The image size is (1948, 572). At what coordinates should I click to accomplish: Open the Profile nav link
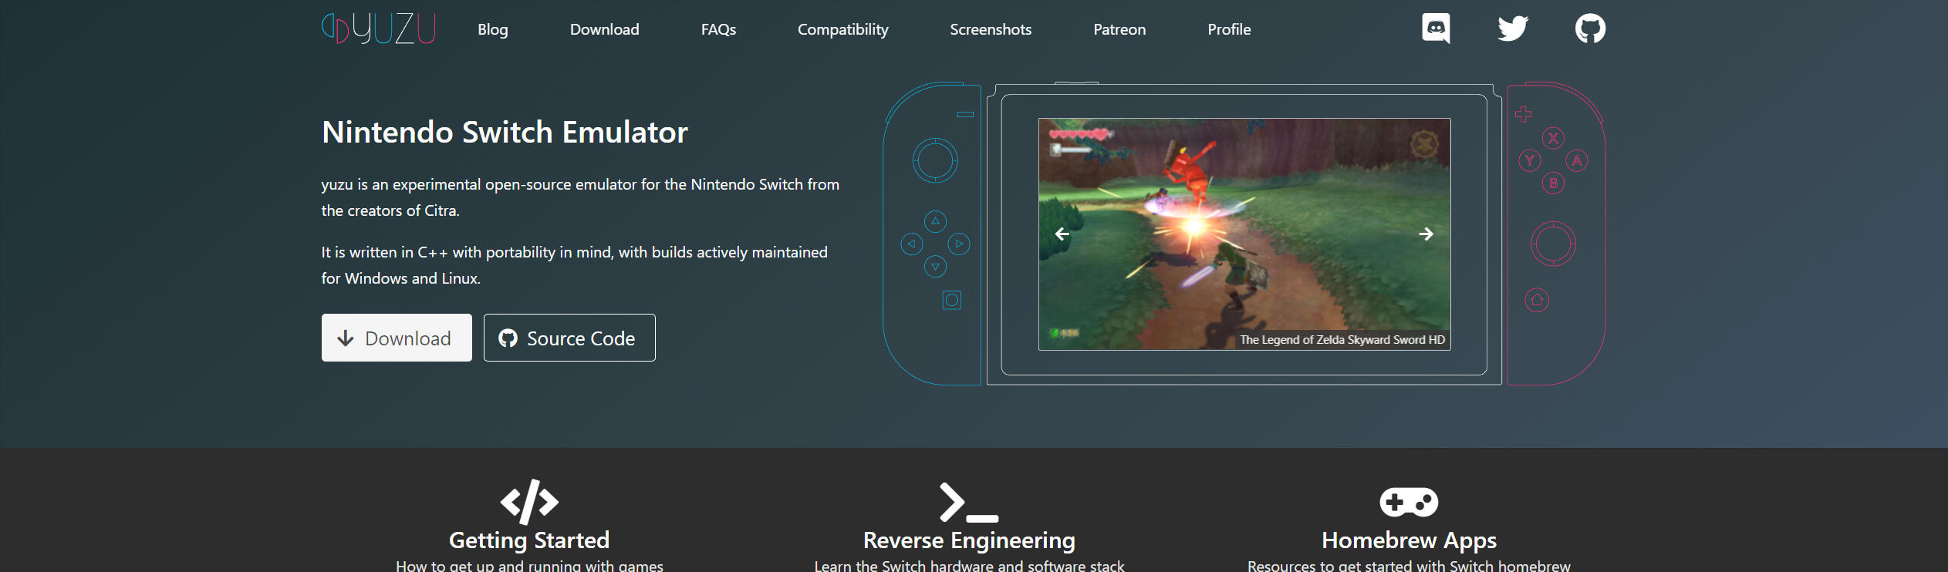[x=1229, y=29]
